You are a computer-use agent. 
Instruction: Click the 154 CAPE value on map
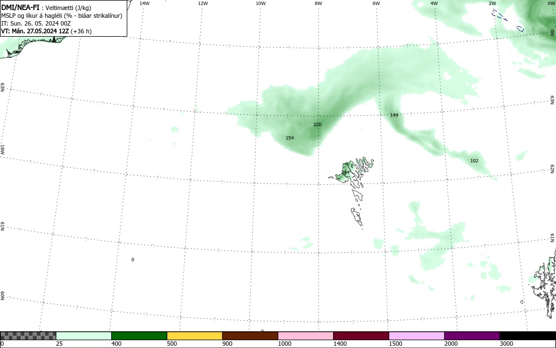pos(290,138)
